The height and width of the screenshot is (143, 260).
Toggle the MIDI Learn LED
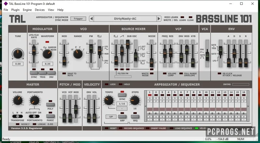(182, 17)
